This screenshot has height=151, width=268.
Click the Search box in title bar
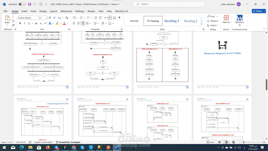[169, 4]
